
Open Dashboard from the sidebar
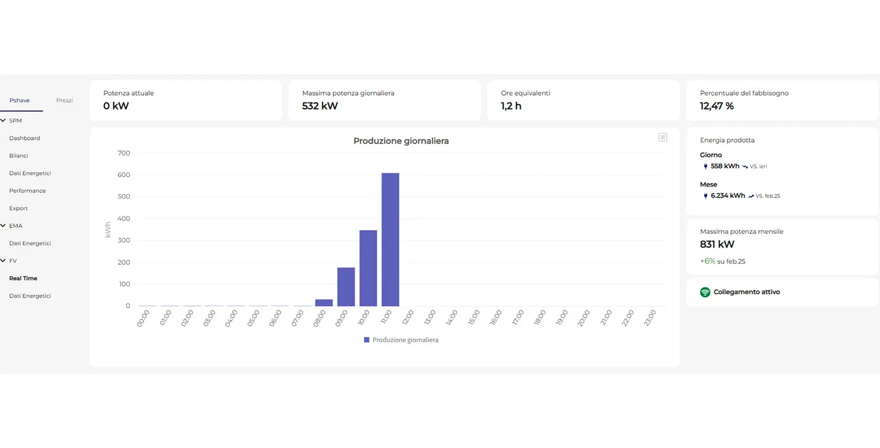pos(24,138)
